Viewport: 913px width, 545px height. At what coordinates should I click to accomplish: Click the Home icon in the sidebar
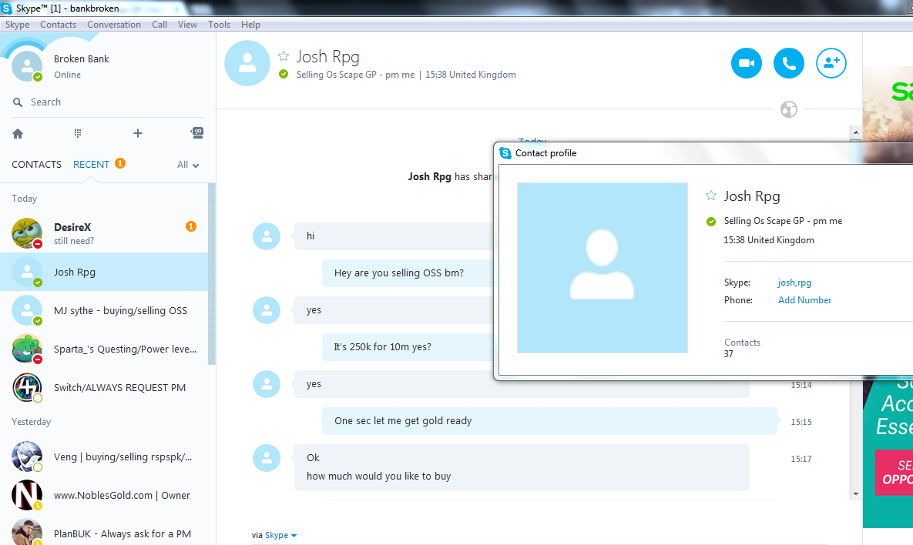(18, 134)
